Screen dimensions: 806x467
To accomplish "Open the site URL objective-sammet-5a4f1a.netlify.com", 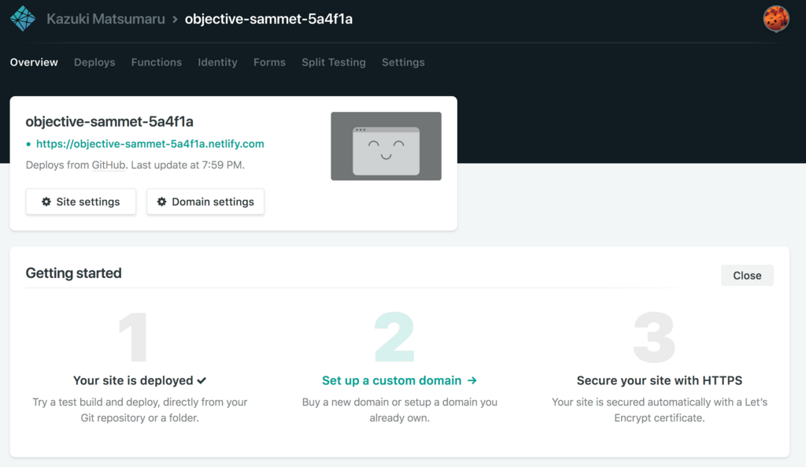I will (150, 144).
